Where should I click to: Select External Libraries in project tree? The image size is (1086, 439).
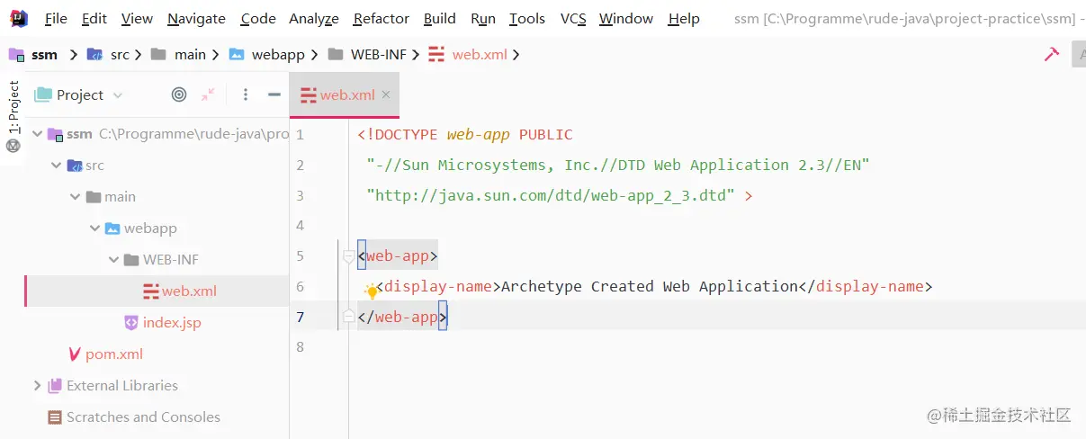[122, 386]
